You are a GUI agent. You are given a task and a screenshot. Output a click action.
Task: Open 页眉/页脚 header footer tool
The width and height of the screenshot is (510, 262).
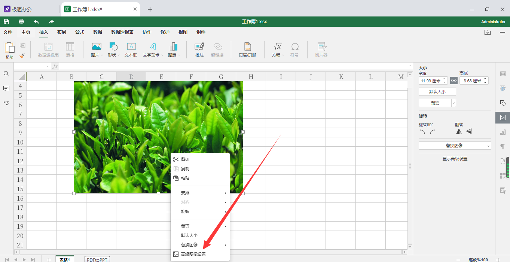[x=247, y=46]
